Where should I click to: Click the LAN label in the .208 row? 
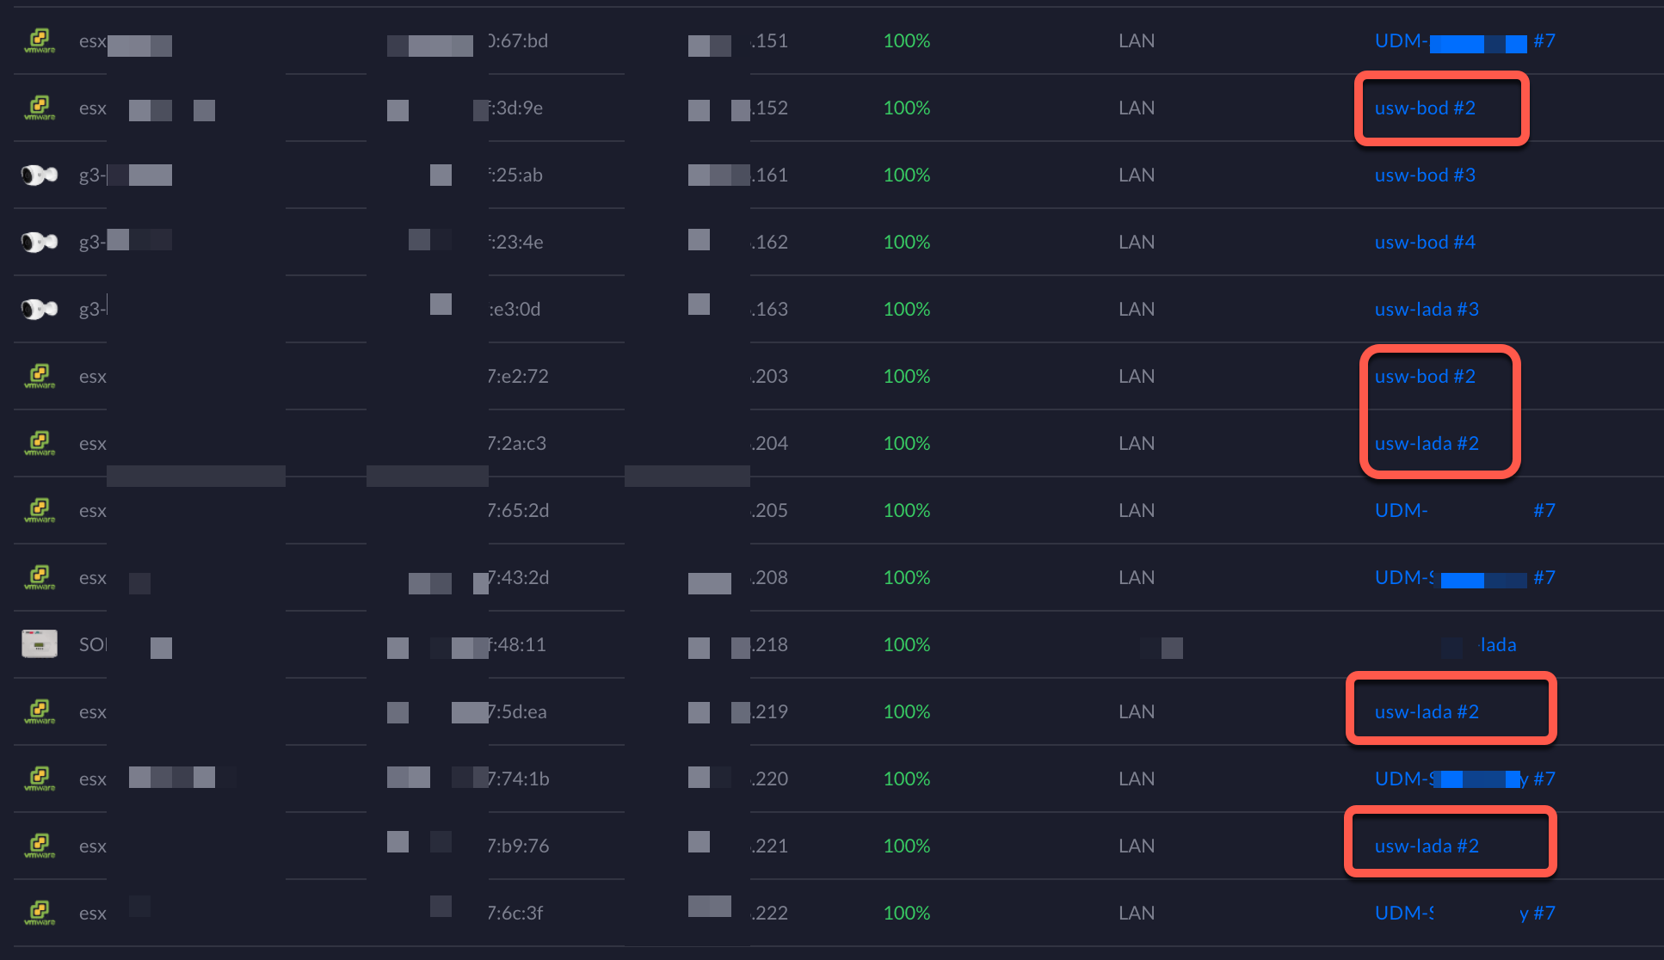point(1137,577)
